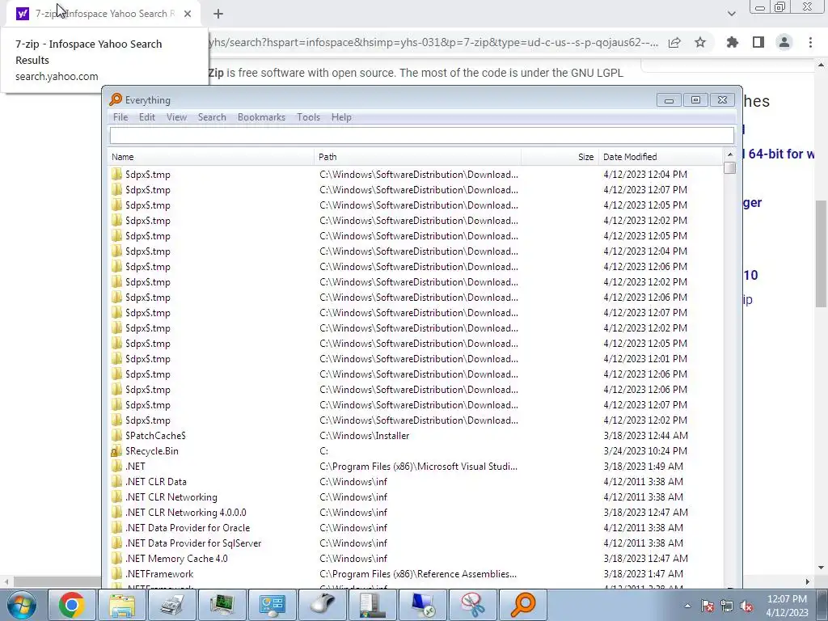Image resolution: width=828 pixels, height=621 pixels.
Task: Click Everything results scrollbar up arrow
Action: pos(730,155)
